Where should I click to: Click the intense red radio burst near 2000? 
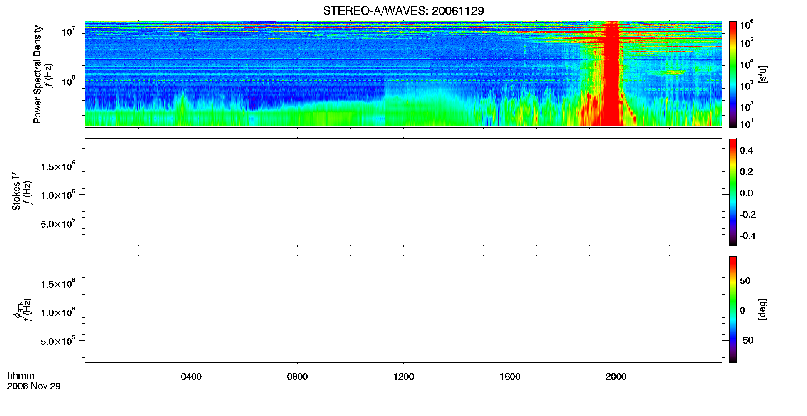(x=611, y=73)
